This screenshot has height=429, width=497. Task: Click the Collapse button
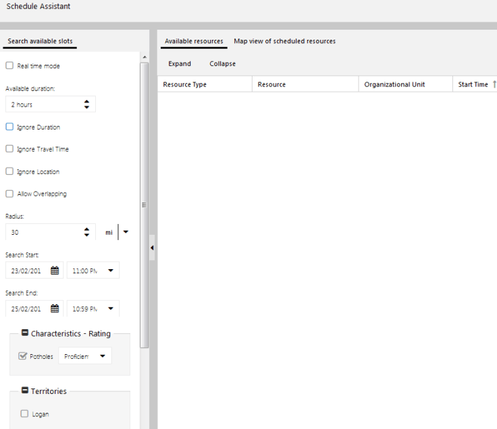point(222,63)
